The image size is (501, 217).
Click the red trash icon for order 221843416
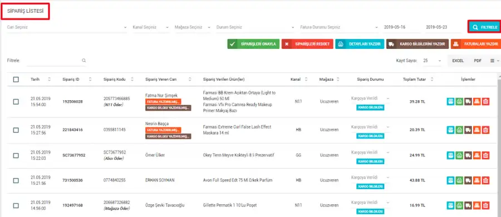coord(485,130)
